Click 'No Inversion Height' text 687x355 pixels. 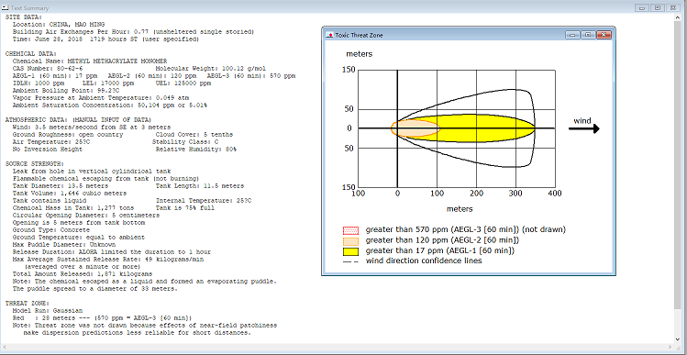[x=48, y=150]
